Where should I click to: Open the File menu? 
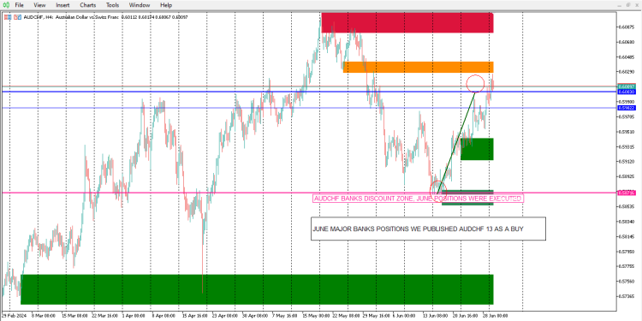(x=19, y=5)
